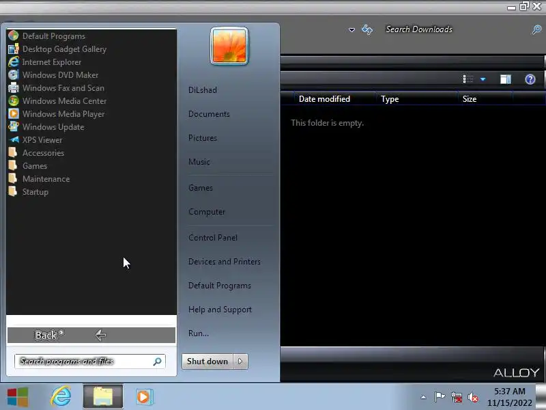Open the address bar history dropdown
This screenshot has width=546, height=410.
pos(351,30)
